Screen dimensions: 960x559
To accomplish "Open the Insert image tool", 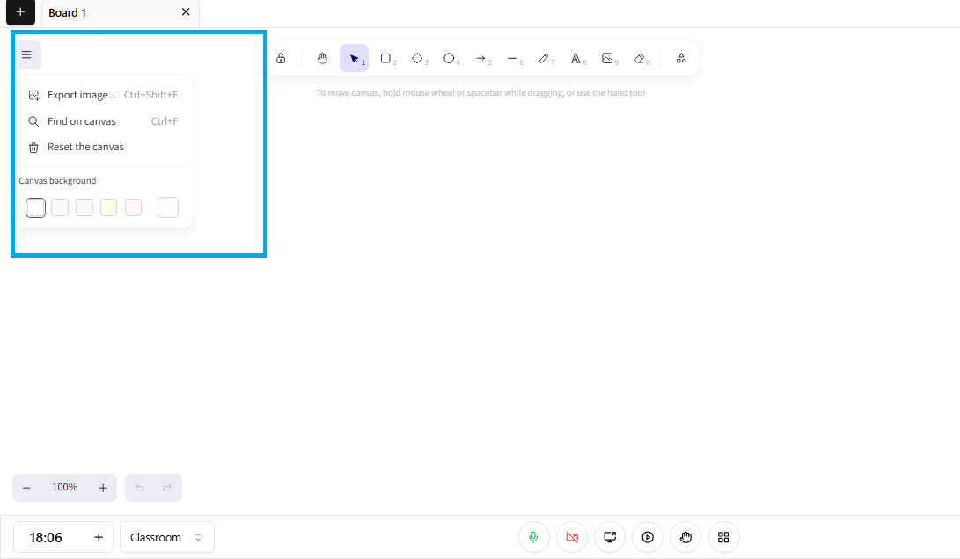I will click(x=607, y=59).
